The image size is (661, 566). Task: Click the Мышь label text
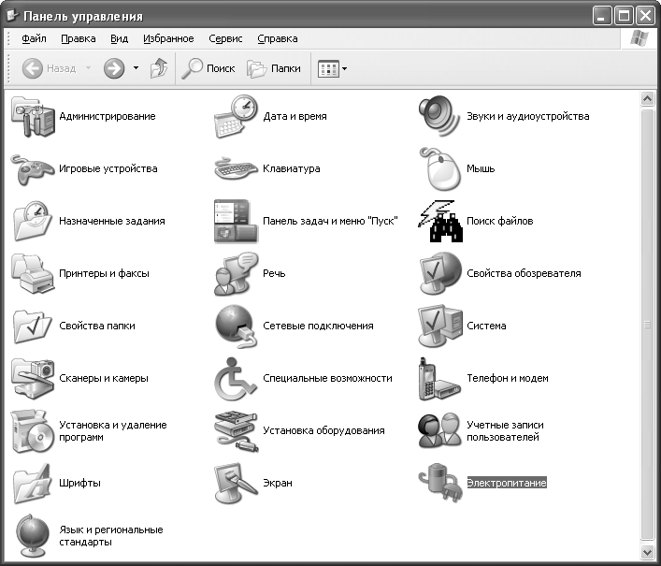click(x=481, y=168)
